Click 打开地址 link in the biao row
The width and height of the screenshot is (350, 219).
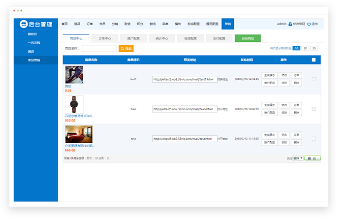(x=223, y=109)
